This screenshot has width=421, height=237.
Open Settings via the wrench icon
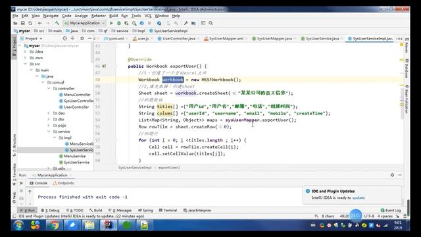pos(186,24)
